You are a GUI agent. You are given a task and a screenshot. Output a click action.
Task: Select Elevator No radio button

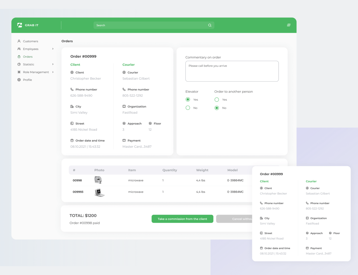tap(188, 108)
